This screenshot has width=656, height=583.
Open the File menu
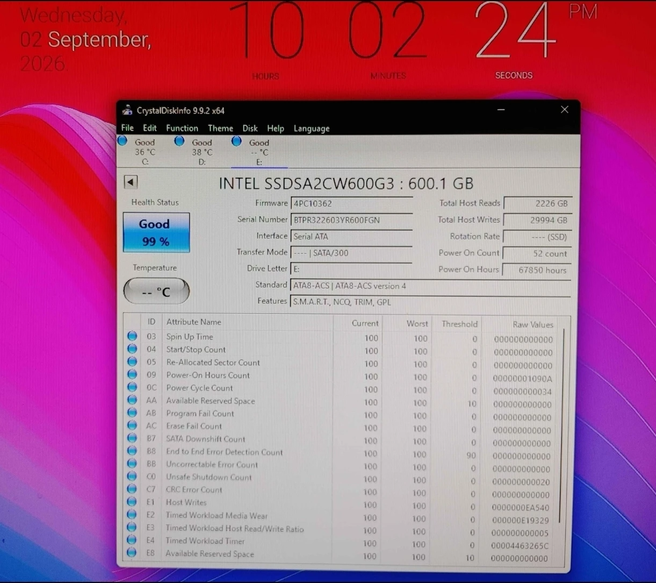pos(127,128)
